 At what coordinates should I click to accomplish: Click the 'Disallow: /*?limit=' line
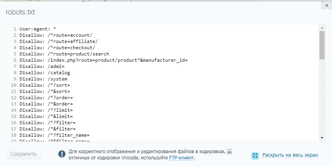pos(46,111)
